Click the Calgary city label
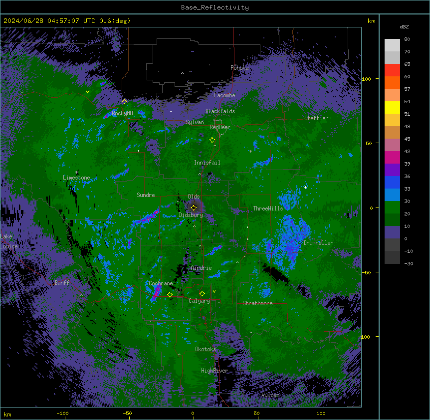Viewport: 430px width, 420px height. click(x=200, y=301)
